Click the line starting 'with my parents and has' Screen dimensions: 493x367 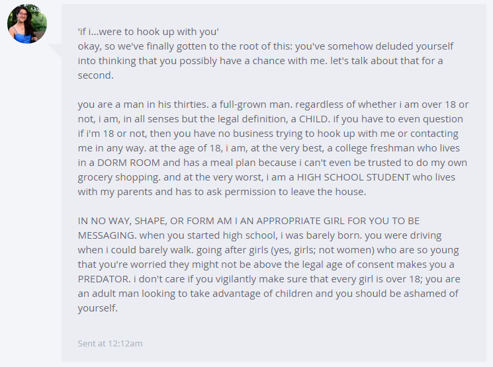[222, 192]
